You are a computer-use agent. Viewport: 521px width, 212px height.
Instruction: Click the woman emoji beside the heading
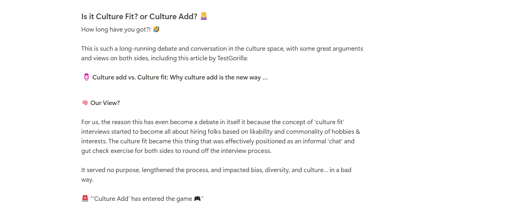pos(204,16)
